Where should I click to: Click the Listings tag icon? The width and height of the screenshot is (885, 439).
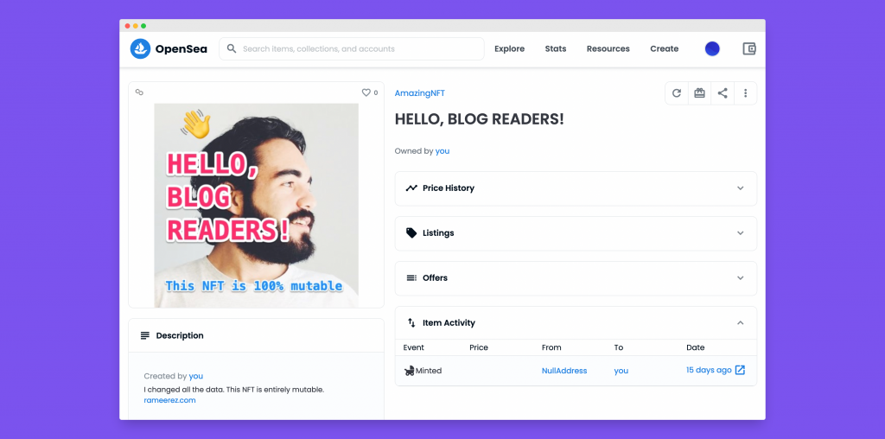click(x=411, y=233)
